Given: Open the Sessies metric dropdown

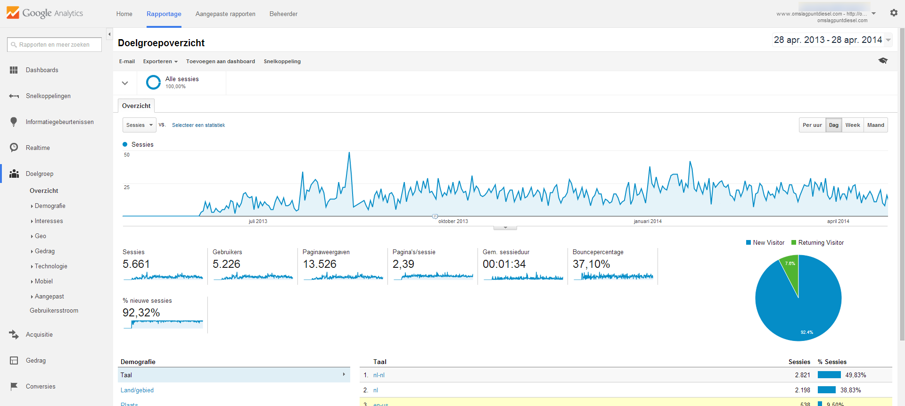Looking at the screenshot, I should [x=139, y=125].
